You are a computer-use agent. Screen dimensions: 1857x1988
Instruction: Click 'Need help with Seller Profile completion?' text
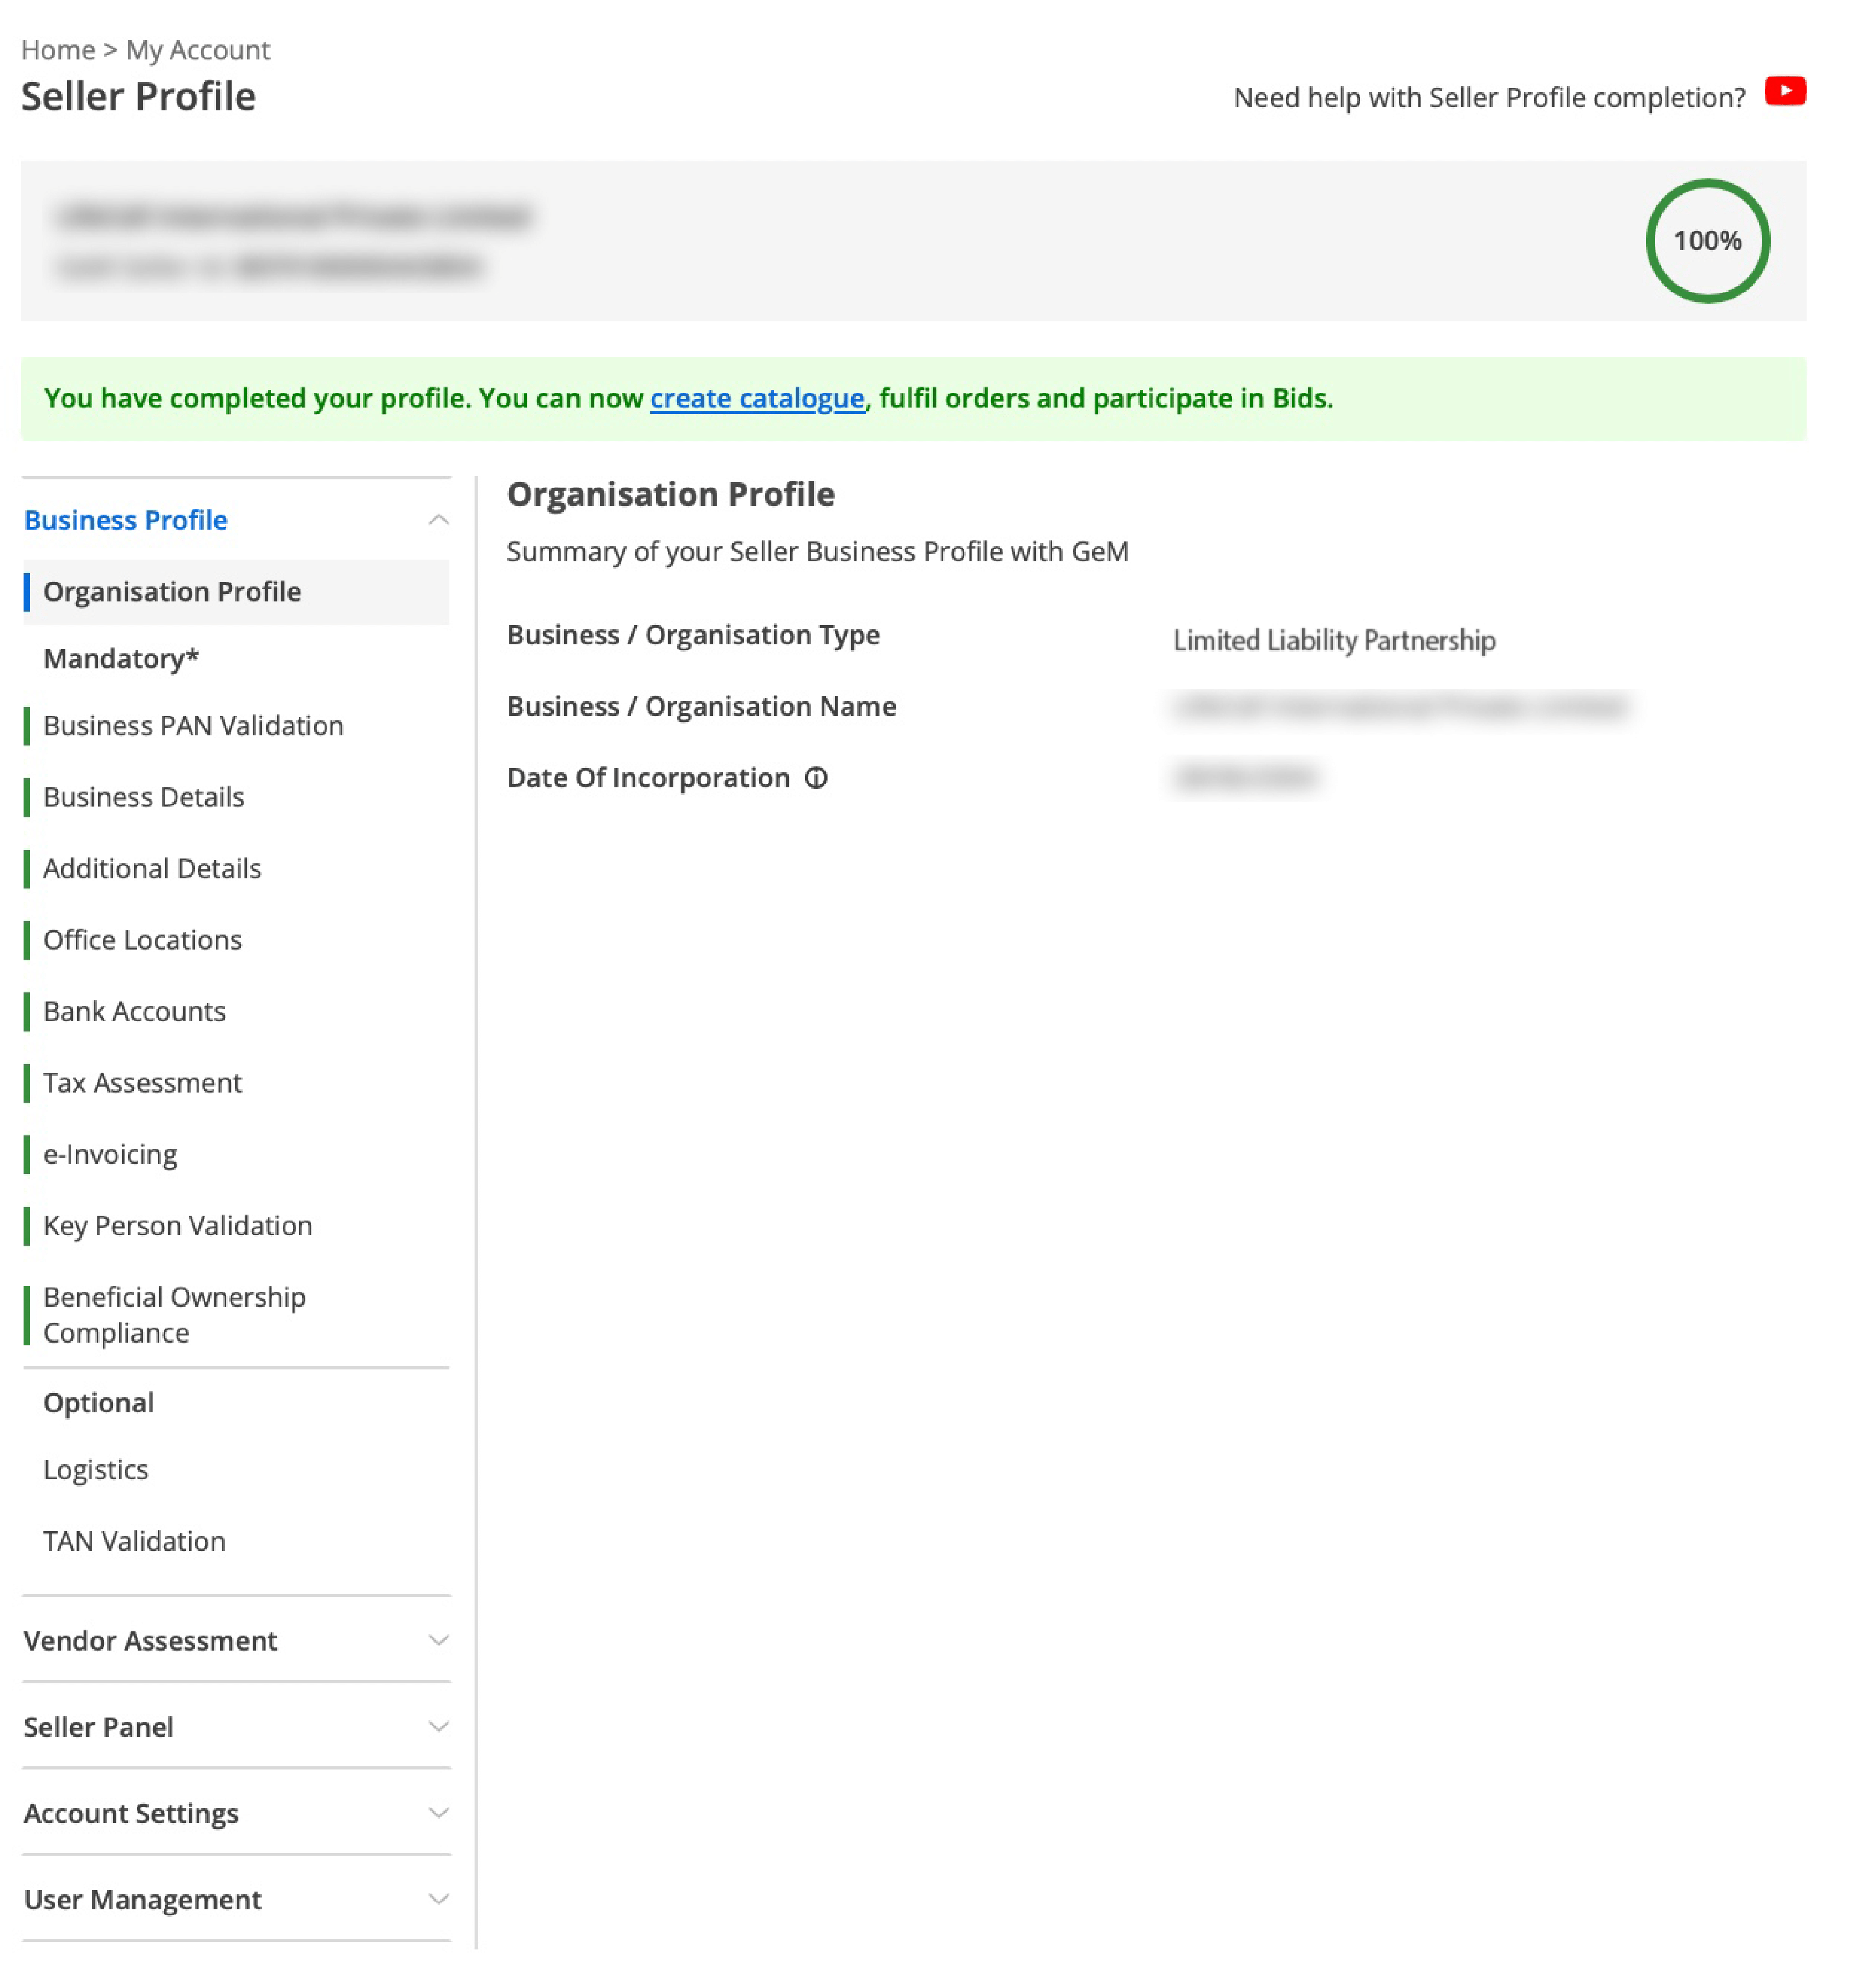1489,98
